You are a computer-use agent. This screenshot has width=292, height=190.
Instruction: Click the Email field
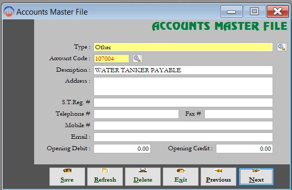pyautogui.click(x=183, y=137)
